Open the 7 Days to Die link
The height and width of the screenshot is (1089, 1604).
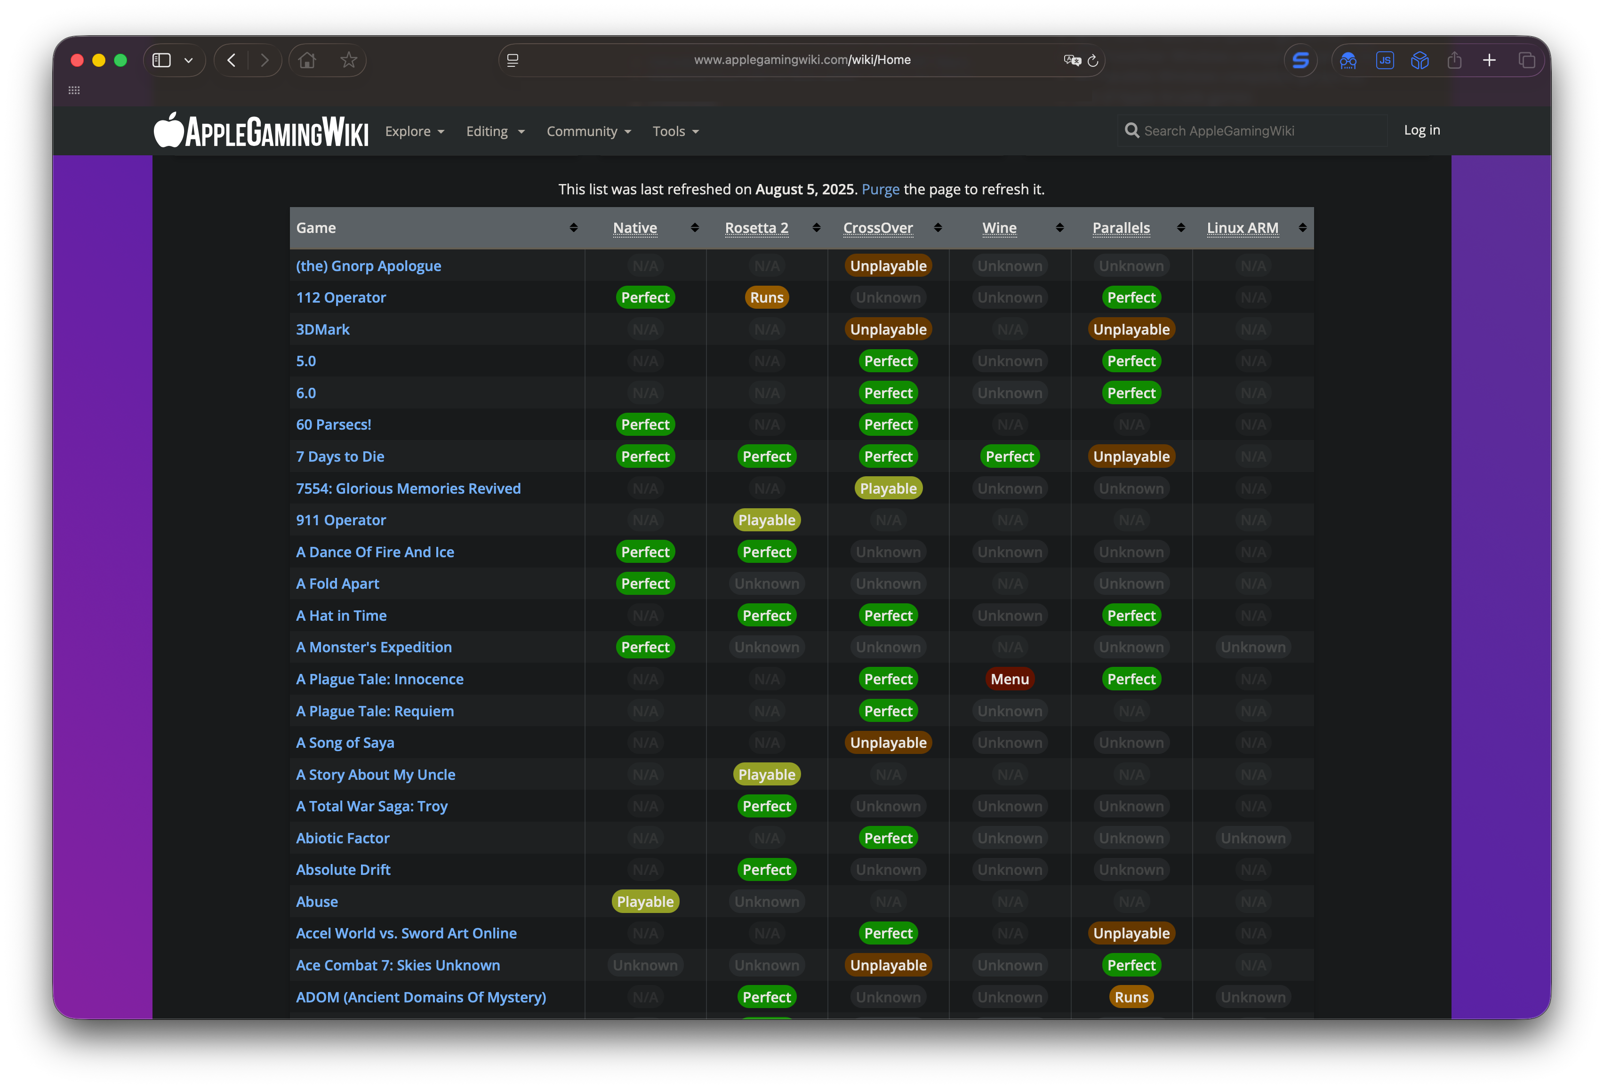pyautogui.click(x=340, y=456)
